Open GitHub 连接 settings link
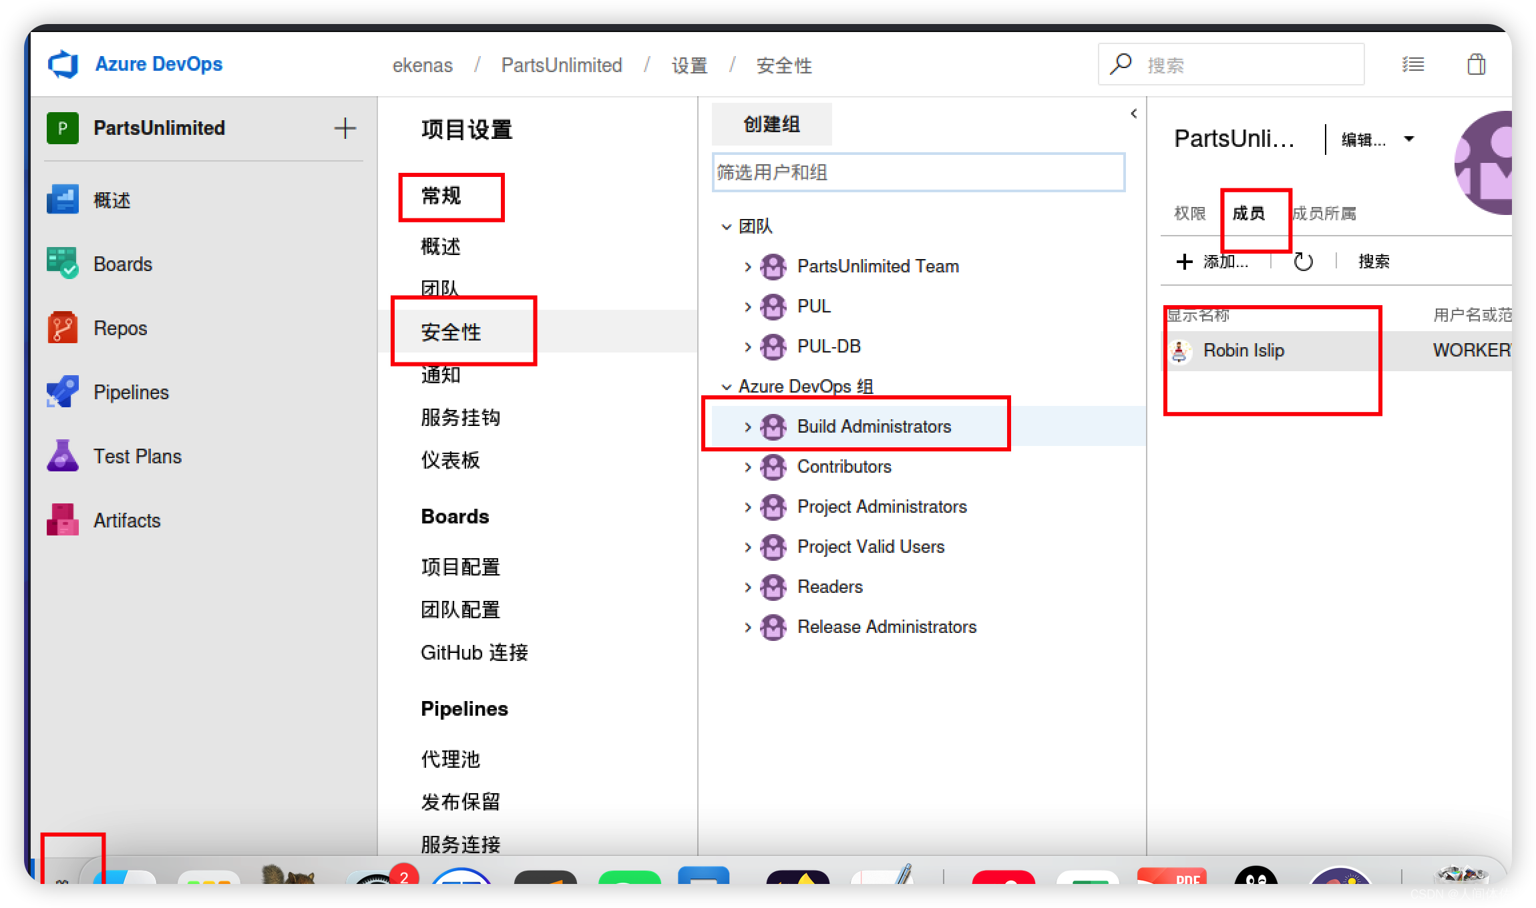This screenshot has height=908, width=1536. [x=474, y=652]
